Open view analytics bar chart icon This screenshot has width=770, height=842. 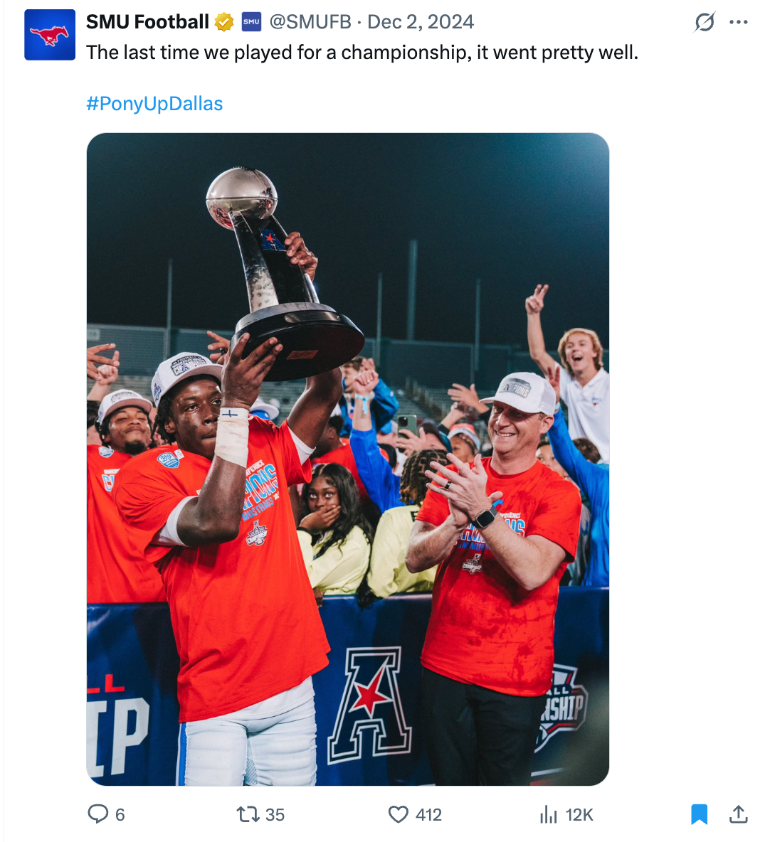tap(548, 814)
